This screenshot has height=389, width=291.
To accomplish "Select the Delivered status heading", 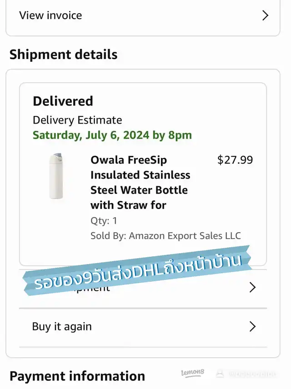I will [63, 101].
